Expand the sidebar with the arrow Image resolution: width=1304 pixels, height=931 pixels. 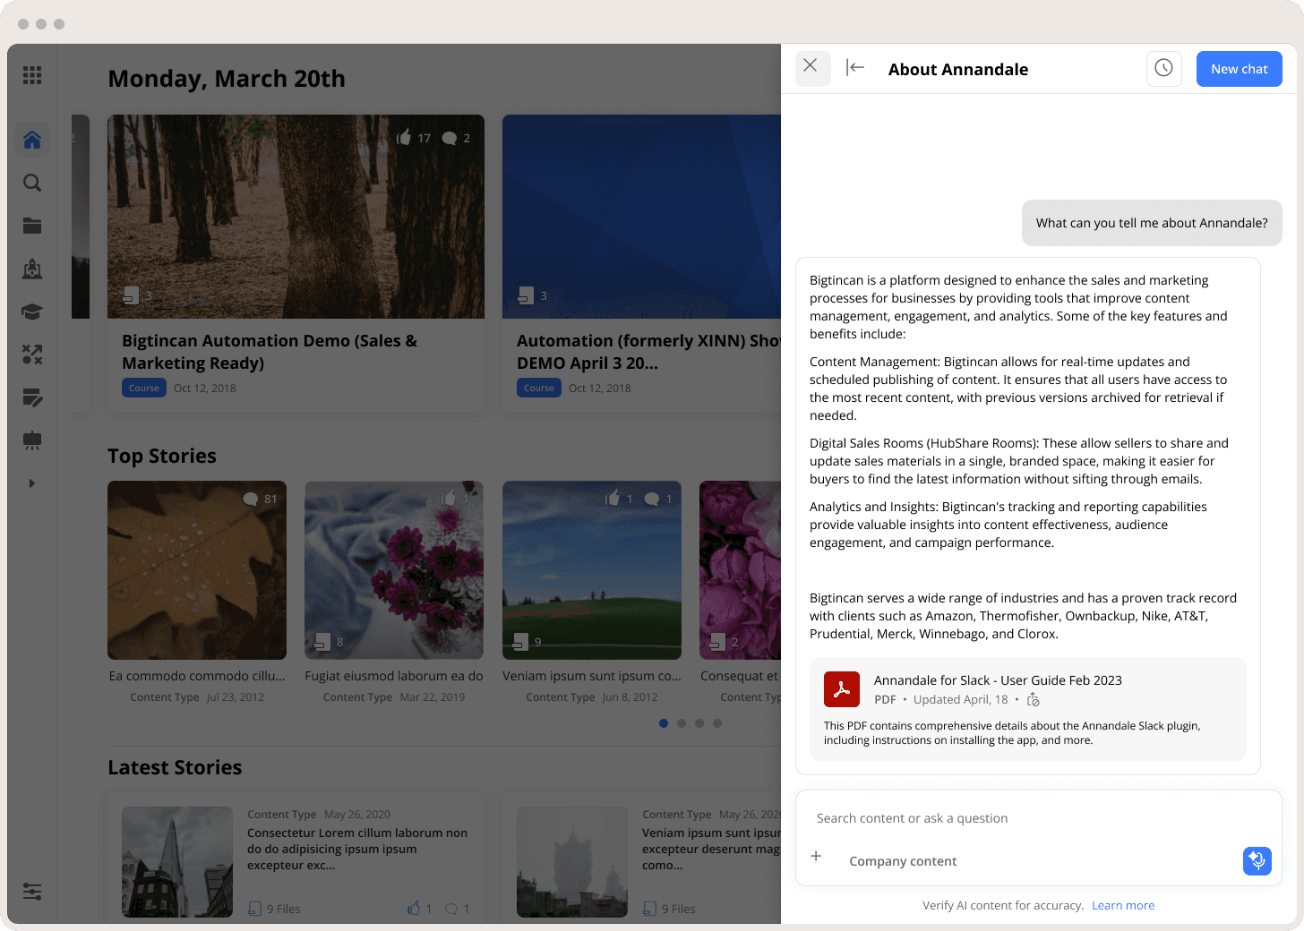(32, 483)
